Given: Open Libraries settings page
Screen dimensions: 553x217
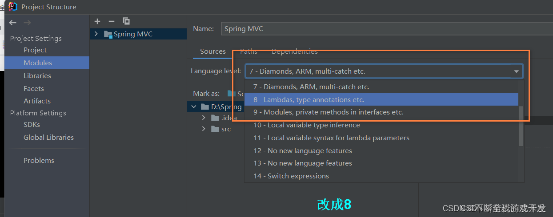Looking at the screenshot, I should point(37,76).
